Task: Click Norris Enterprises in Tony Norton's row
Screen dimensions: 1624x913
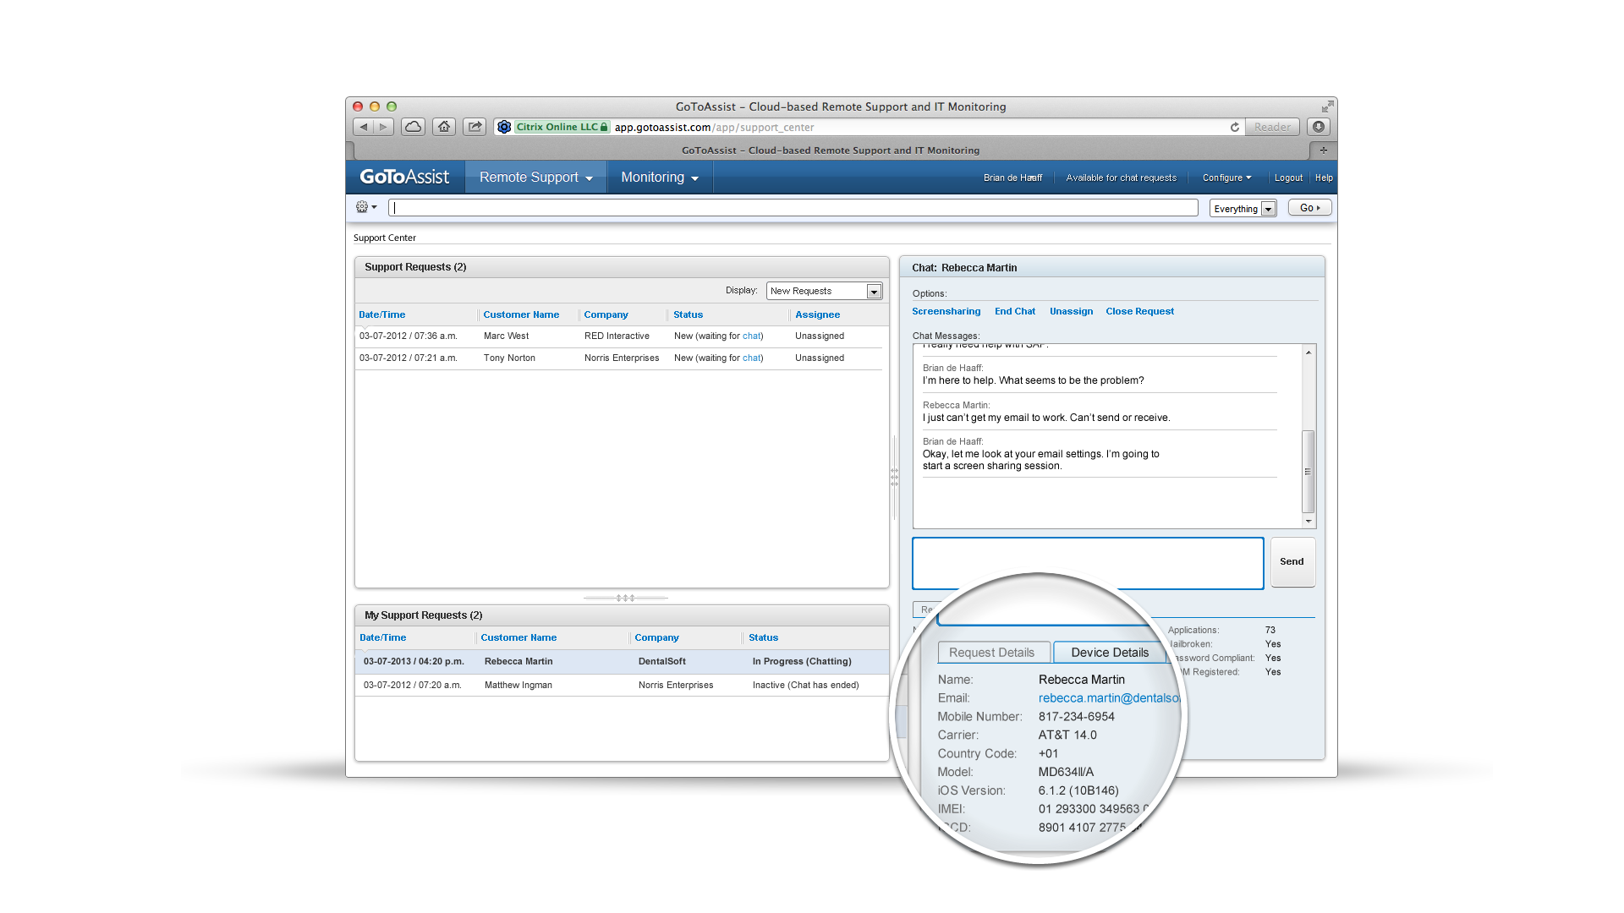Action: click(x=622, y=358)
